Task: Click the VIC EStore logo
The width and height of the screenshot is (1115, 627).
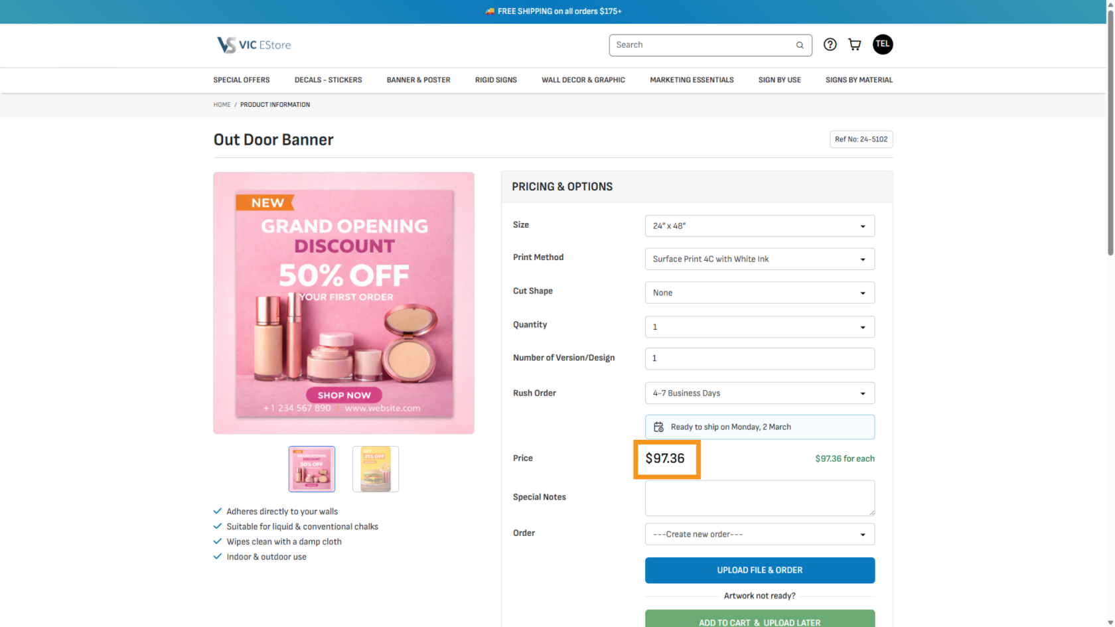Action: (x=254, y=44)
